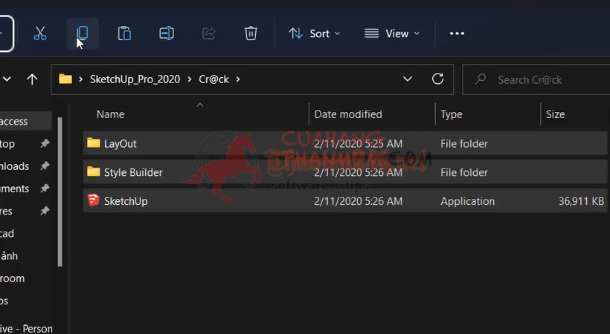This screenshot has width=610, height=334.
Task: Click the Paste clipboard icon
Action: [124, 34]
